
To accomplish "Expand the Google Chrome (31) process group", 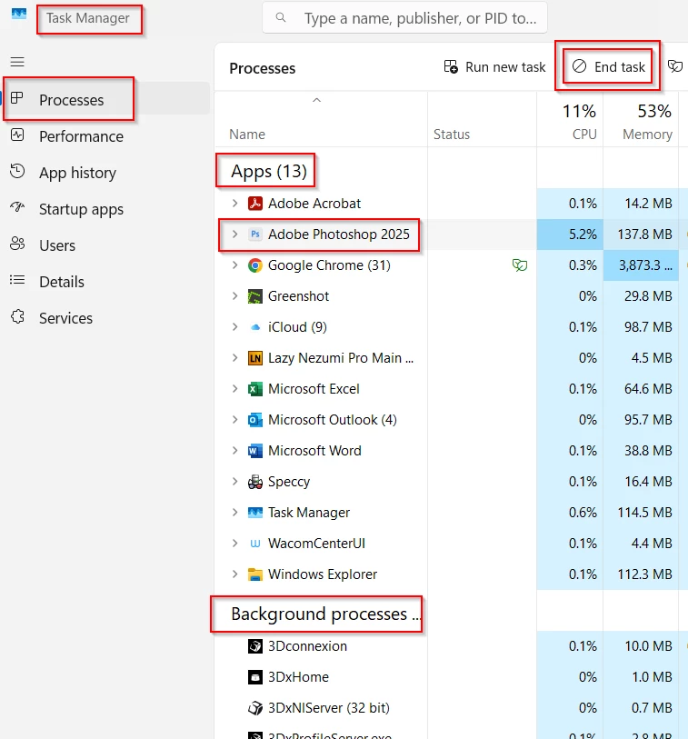I will click(x=234, y=265).
